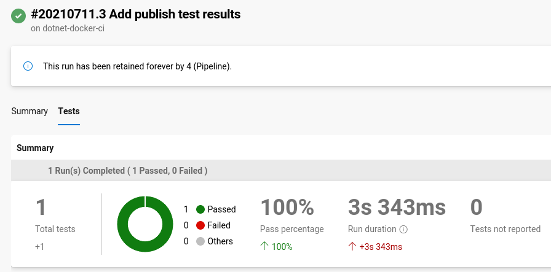Click the Passed legend label

[x=221, y=209]
